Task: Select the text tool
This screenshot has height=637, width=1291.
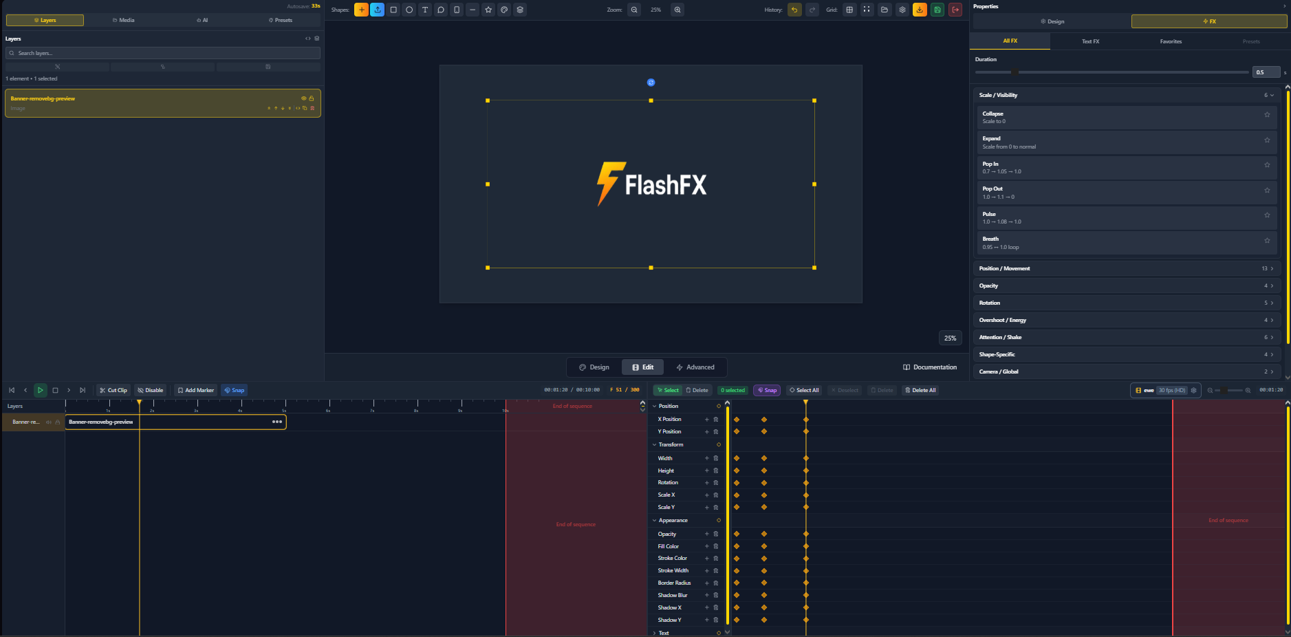Action: pyautogui.click(x=425, y=10)
